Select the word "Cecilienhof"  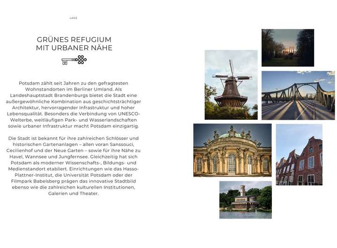pos(25,150)
